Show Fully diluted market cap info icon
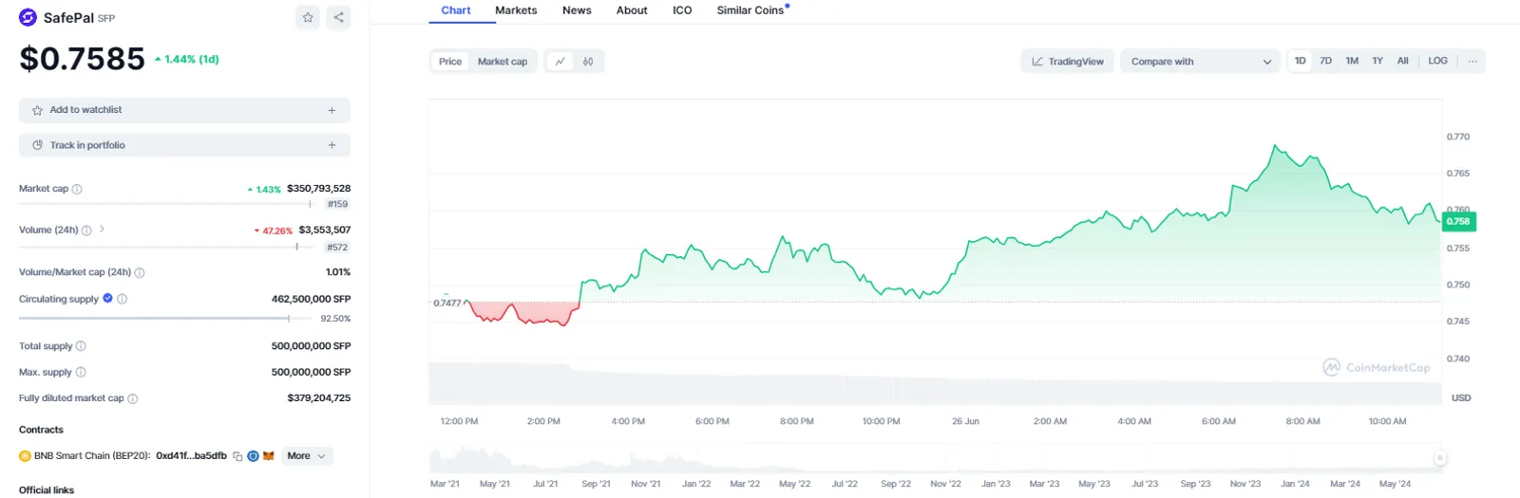The height and width of the screenshot is (498, 1520). click(x=133, y=398)
